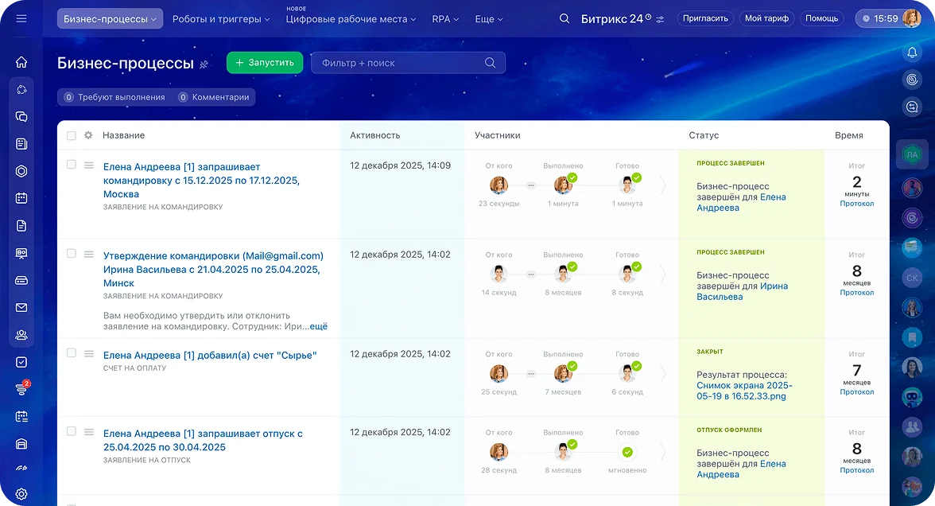Open the hexagon icon in left sidebar
The width and height of the screenshot is (935, 506).
(x=21, y=171)
